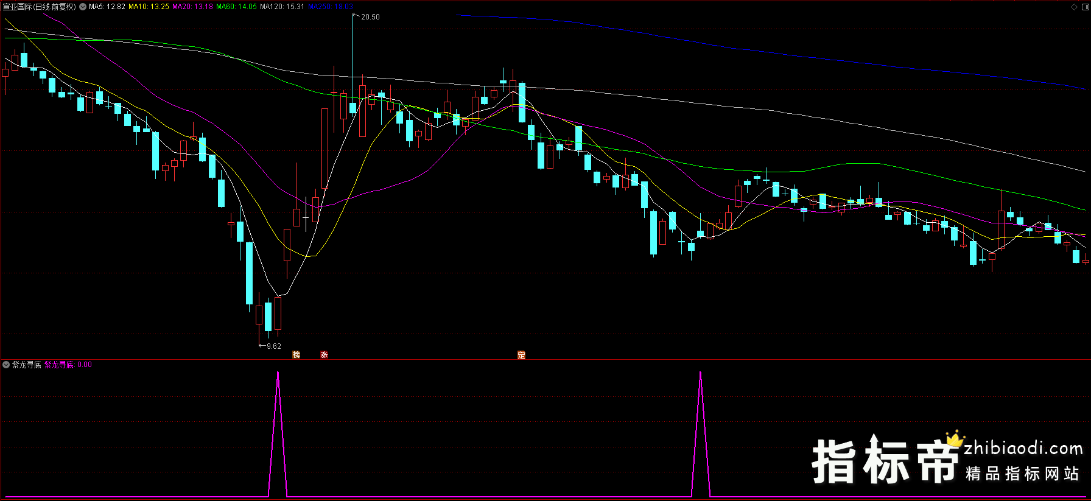
Task: Click the 榜 event marker below chart
Action: (296, 354)
